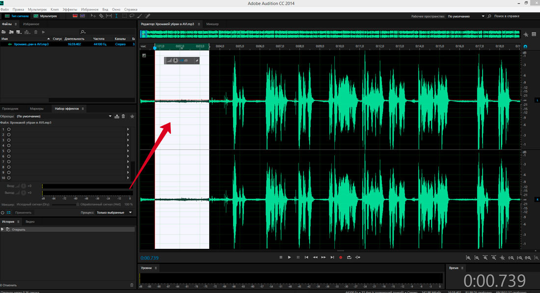This screenshot has width=540, height=293.
Task: Delete the effects rack preset trash icon
Action: coord(123,116)
